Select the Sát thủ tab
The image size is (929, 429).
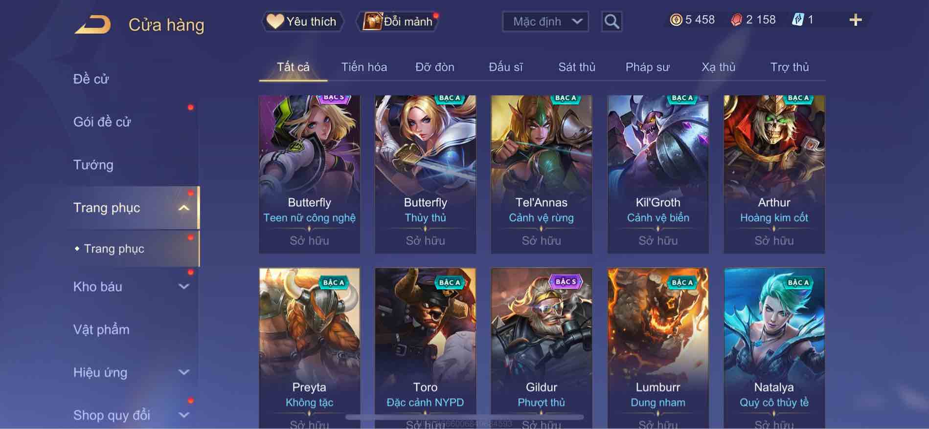577,67
